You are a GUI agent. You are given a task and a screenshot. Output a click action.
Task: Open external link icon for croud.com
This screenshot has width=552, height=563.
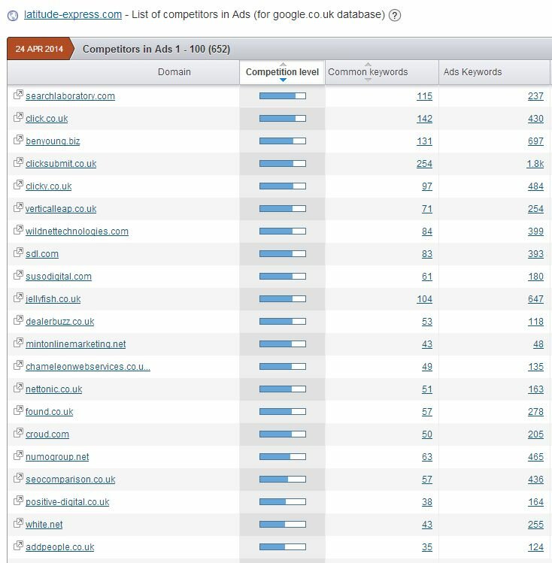coord(18,433)
